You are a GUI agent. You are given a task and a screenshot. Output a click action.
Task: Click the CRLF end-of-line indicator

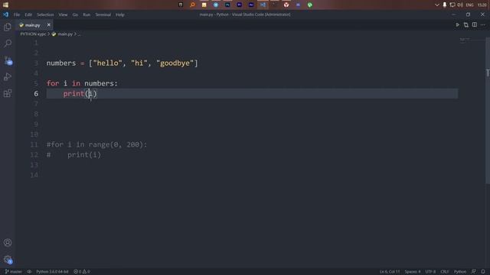coord(445,272)
